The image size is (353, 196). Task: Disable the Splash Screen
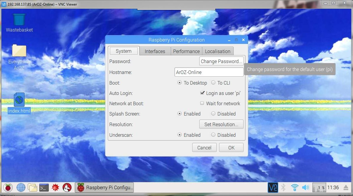tap(213, 114)
